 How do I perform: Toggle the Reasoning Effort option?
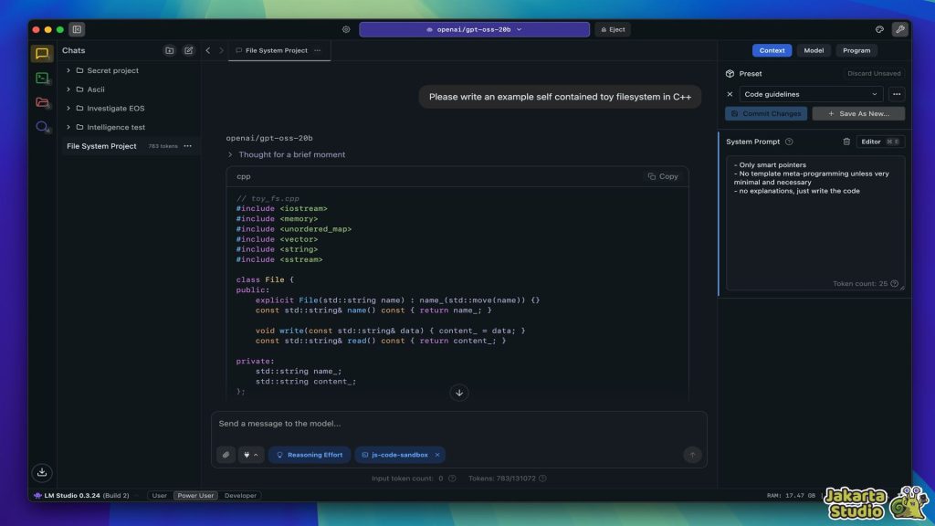(x=310, y=455)
